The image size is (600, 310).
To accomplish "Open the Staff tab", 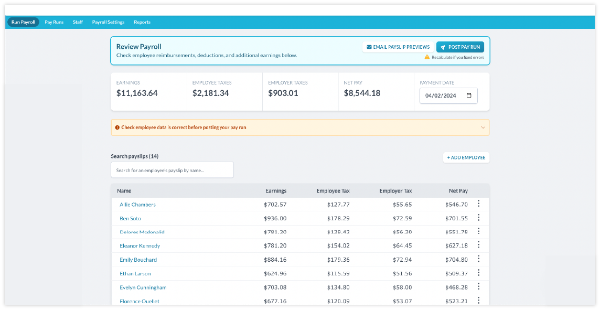I will pos(78,22).
